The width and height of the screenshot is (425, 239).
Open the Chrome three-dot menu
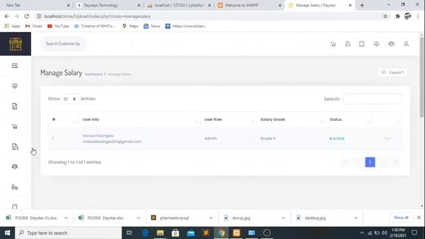point(418,16)
